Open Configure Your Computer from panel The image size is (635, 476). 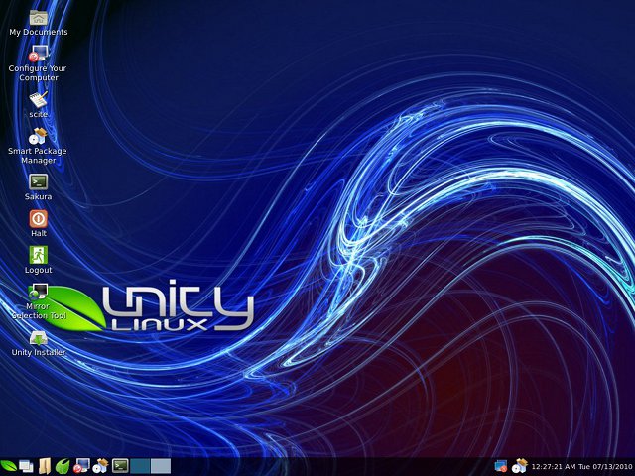point(81,466)
